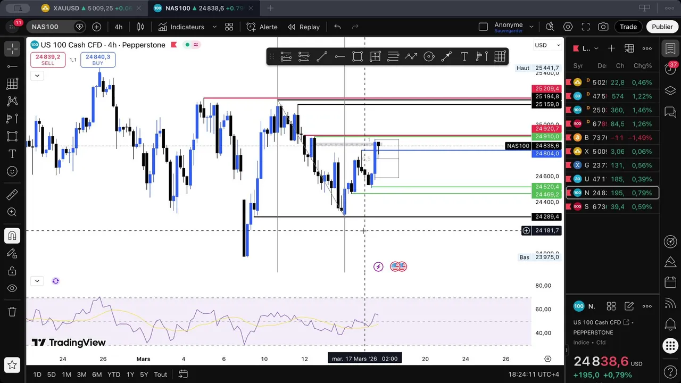Start bar Replay mode
Viewport: 681px width, 383px height.
point(304,27)
